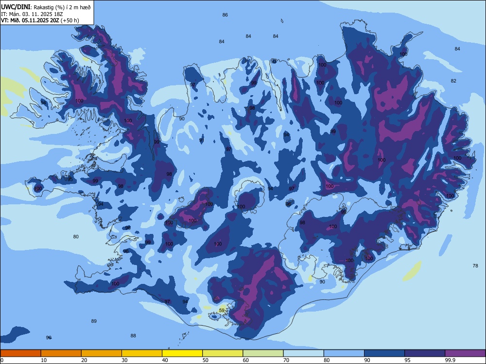
Task: Select the dark blue 90–95 legend swatch
Action: tap(384, 353)
